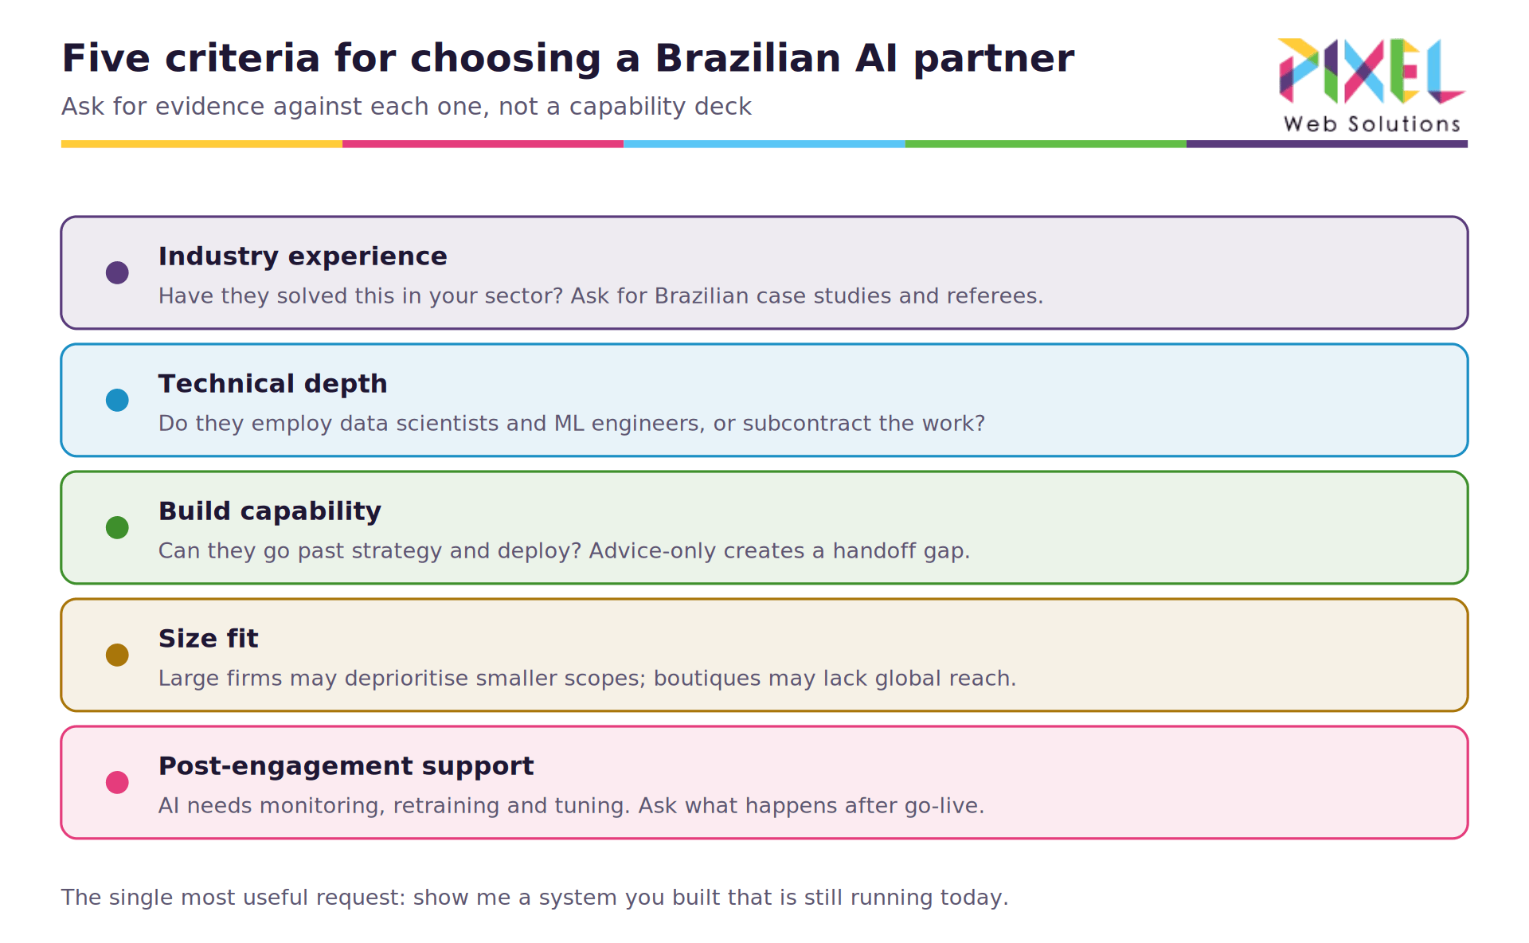Select the Build capability heading
The width and height of the screenshot is (1529, 943).
point(270,511)
